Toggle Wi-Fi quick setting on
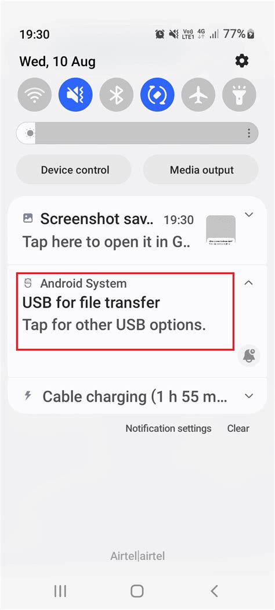Viewport: 275px width, 610px height. click(35, 95)
